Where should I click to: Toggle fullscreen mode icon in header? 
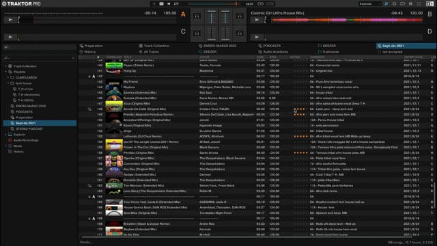(419, 3)
